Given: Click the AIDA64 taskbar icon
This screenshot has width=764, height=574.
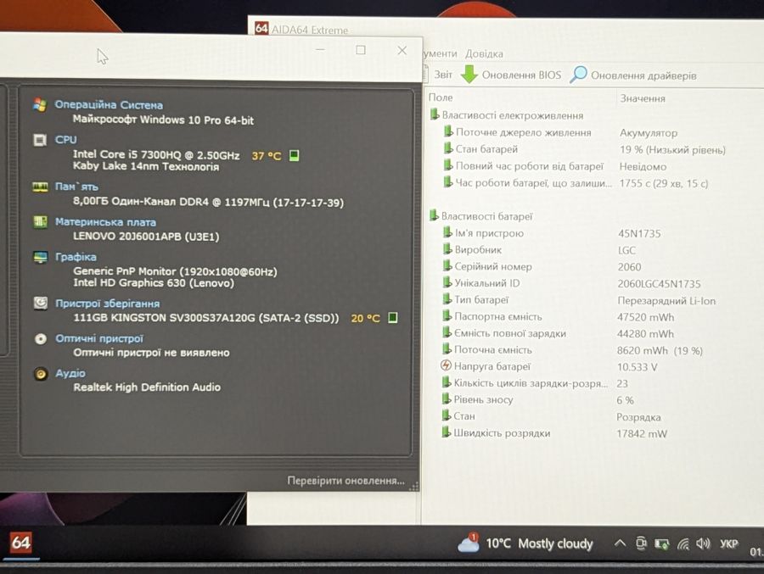Looking at the screenshot, I should tap(20, 543).
